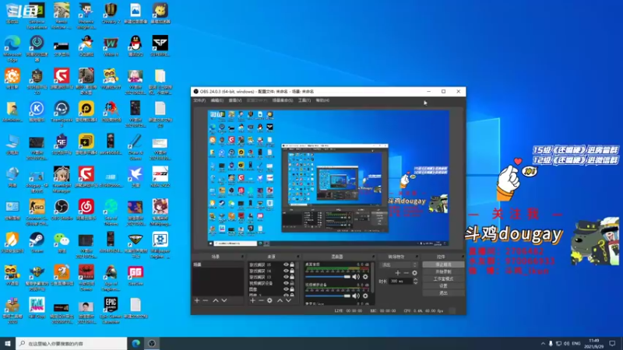This screenshot has height=350, width=623.
Task: Open the Scene Collection menu in OBS
Action: (283, 100)
